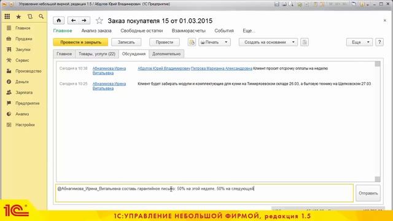The height and width of the screenshot is (221, 393).
Task: Click the Клиент просит отсрочку оплаты message
Action: [x=290, y=68]
